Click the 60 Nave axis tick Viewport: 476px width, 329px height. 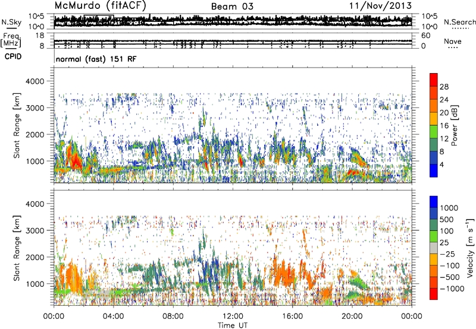pyautogui.click(x=425, y=36)
